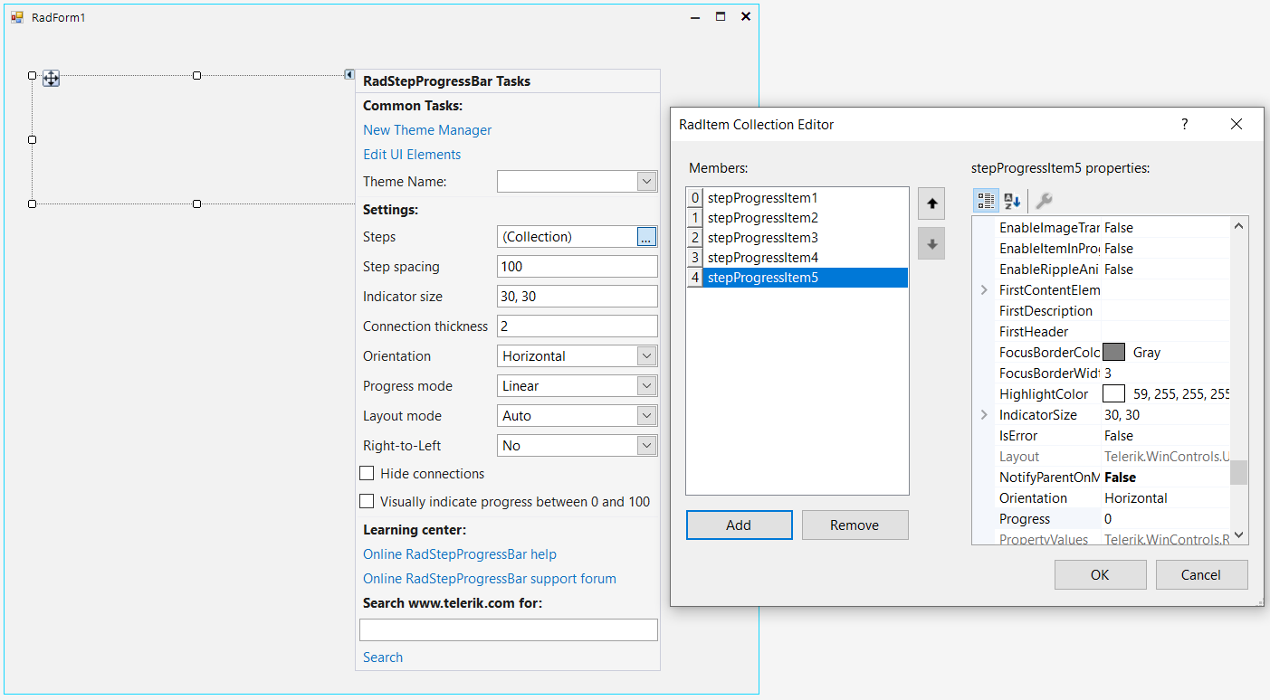Screen dimensions: 1270x700
Task: Open the Orientation dropdown
Action: click(x=646, y=355)
